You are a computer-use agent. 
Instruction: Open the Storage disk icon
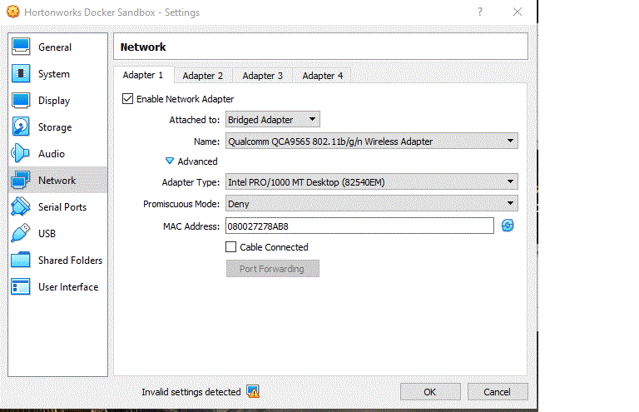pyautogui.click(x=21, y=127)
